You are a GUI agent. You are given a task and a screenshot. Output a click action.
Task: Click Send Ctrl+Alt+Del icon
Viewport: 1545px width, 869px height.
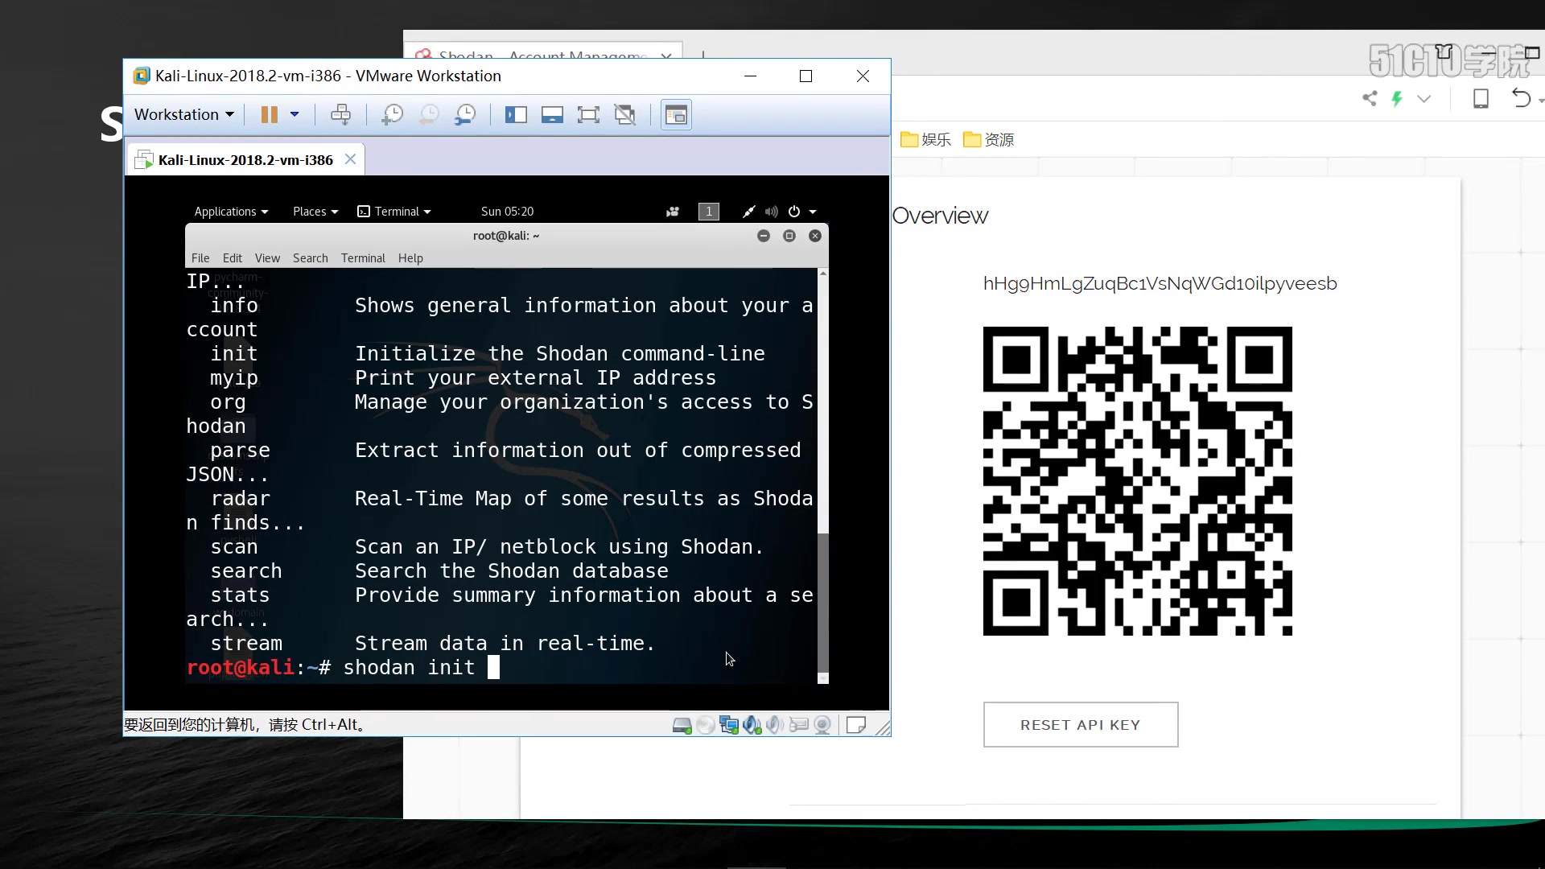(x=340, y=115)
